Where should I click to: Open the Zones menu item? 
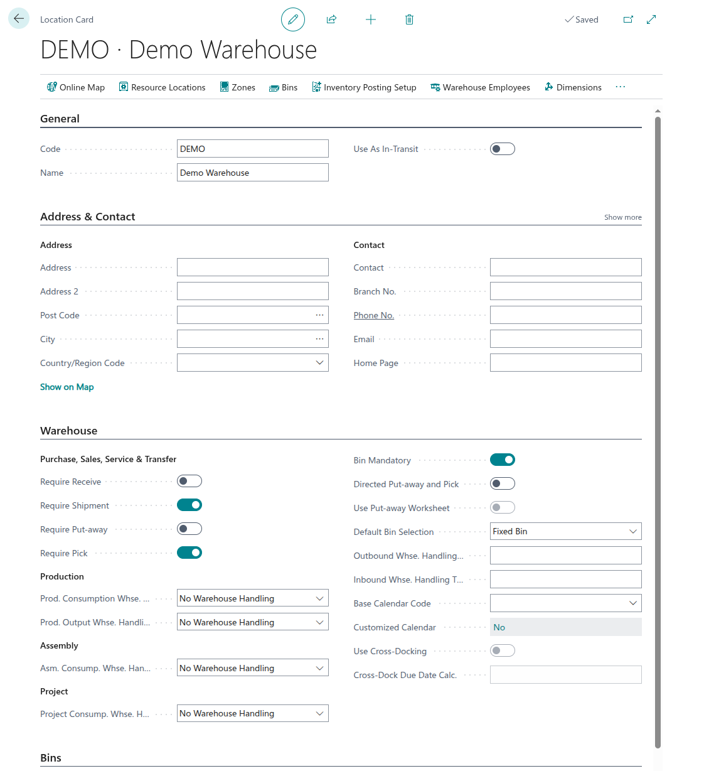point(237,87)
